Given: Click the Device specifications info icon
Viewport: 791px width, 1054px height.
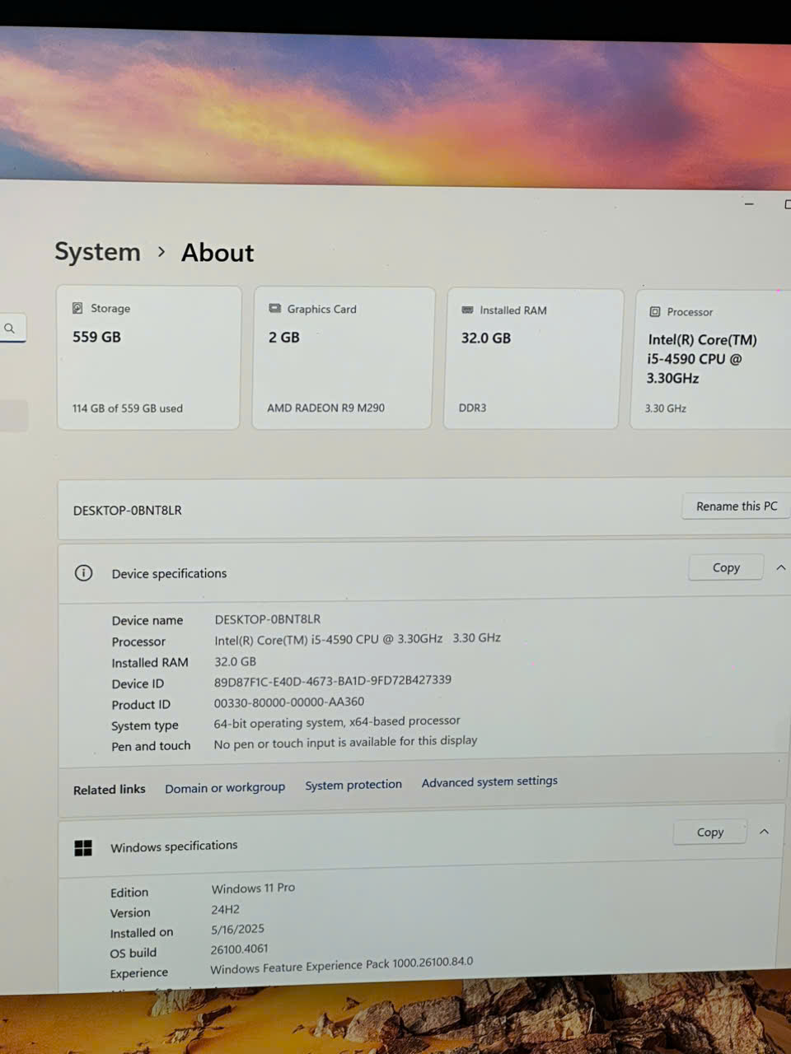Looking at the screenshot, I should click(x=84, y=573).
